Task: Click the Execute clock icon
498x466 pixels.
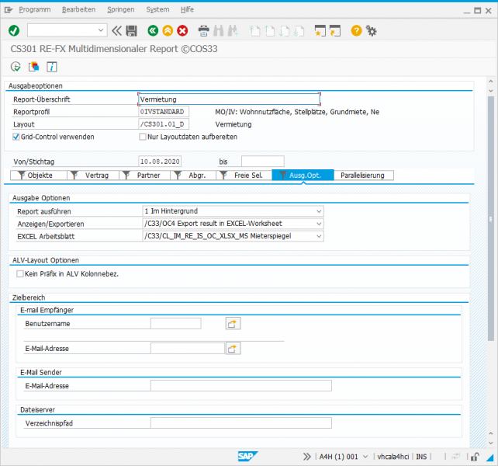Action: (x=16, y=66)
